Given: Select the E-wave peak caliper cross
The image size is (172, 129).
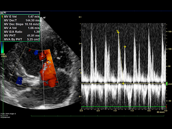Looking at the screenshot, I should [118, 33].
